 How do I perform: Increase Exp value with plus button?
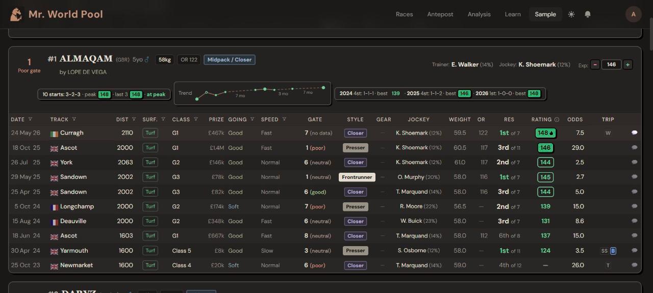[x=628, y=65]
